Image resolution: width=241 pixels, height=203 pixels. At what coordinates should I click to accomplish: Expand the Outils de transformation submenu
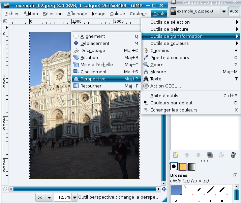point(237,36)
